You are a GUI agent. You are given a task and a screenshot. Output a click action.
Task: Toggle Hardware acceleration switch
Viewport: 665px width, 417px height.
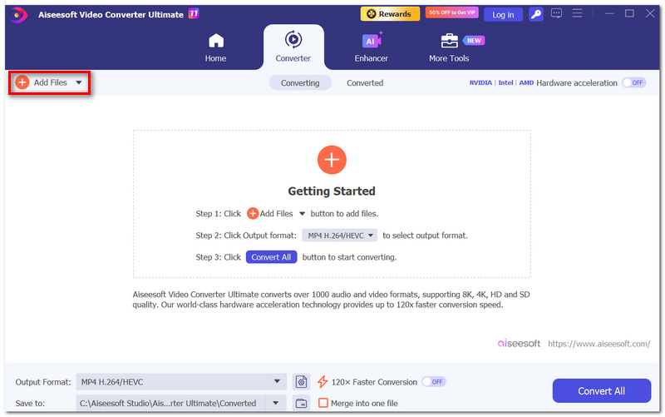pyautogui.click(x=633, y=82)
